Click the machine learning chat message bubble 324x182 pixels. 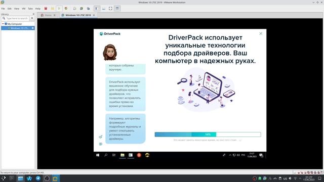coord(126,94)
